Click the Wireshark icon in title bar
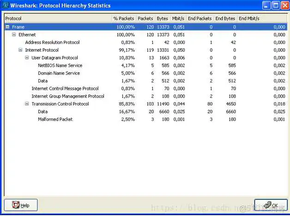290x217 pixels. click(6, 6)
